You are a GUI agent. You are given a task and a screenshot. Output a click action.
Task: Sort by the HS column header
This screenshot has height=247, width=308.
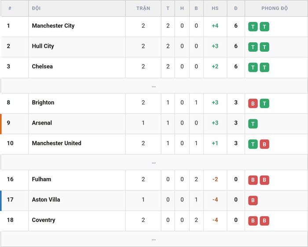pyautogui.click(x=215, y=8)
